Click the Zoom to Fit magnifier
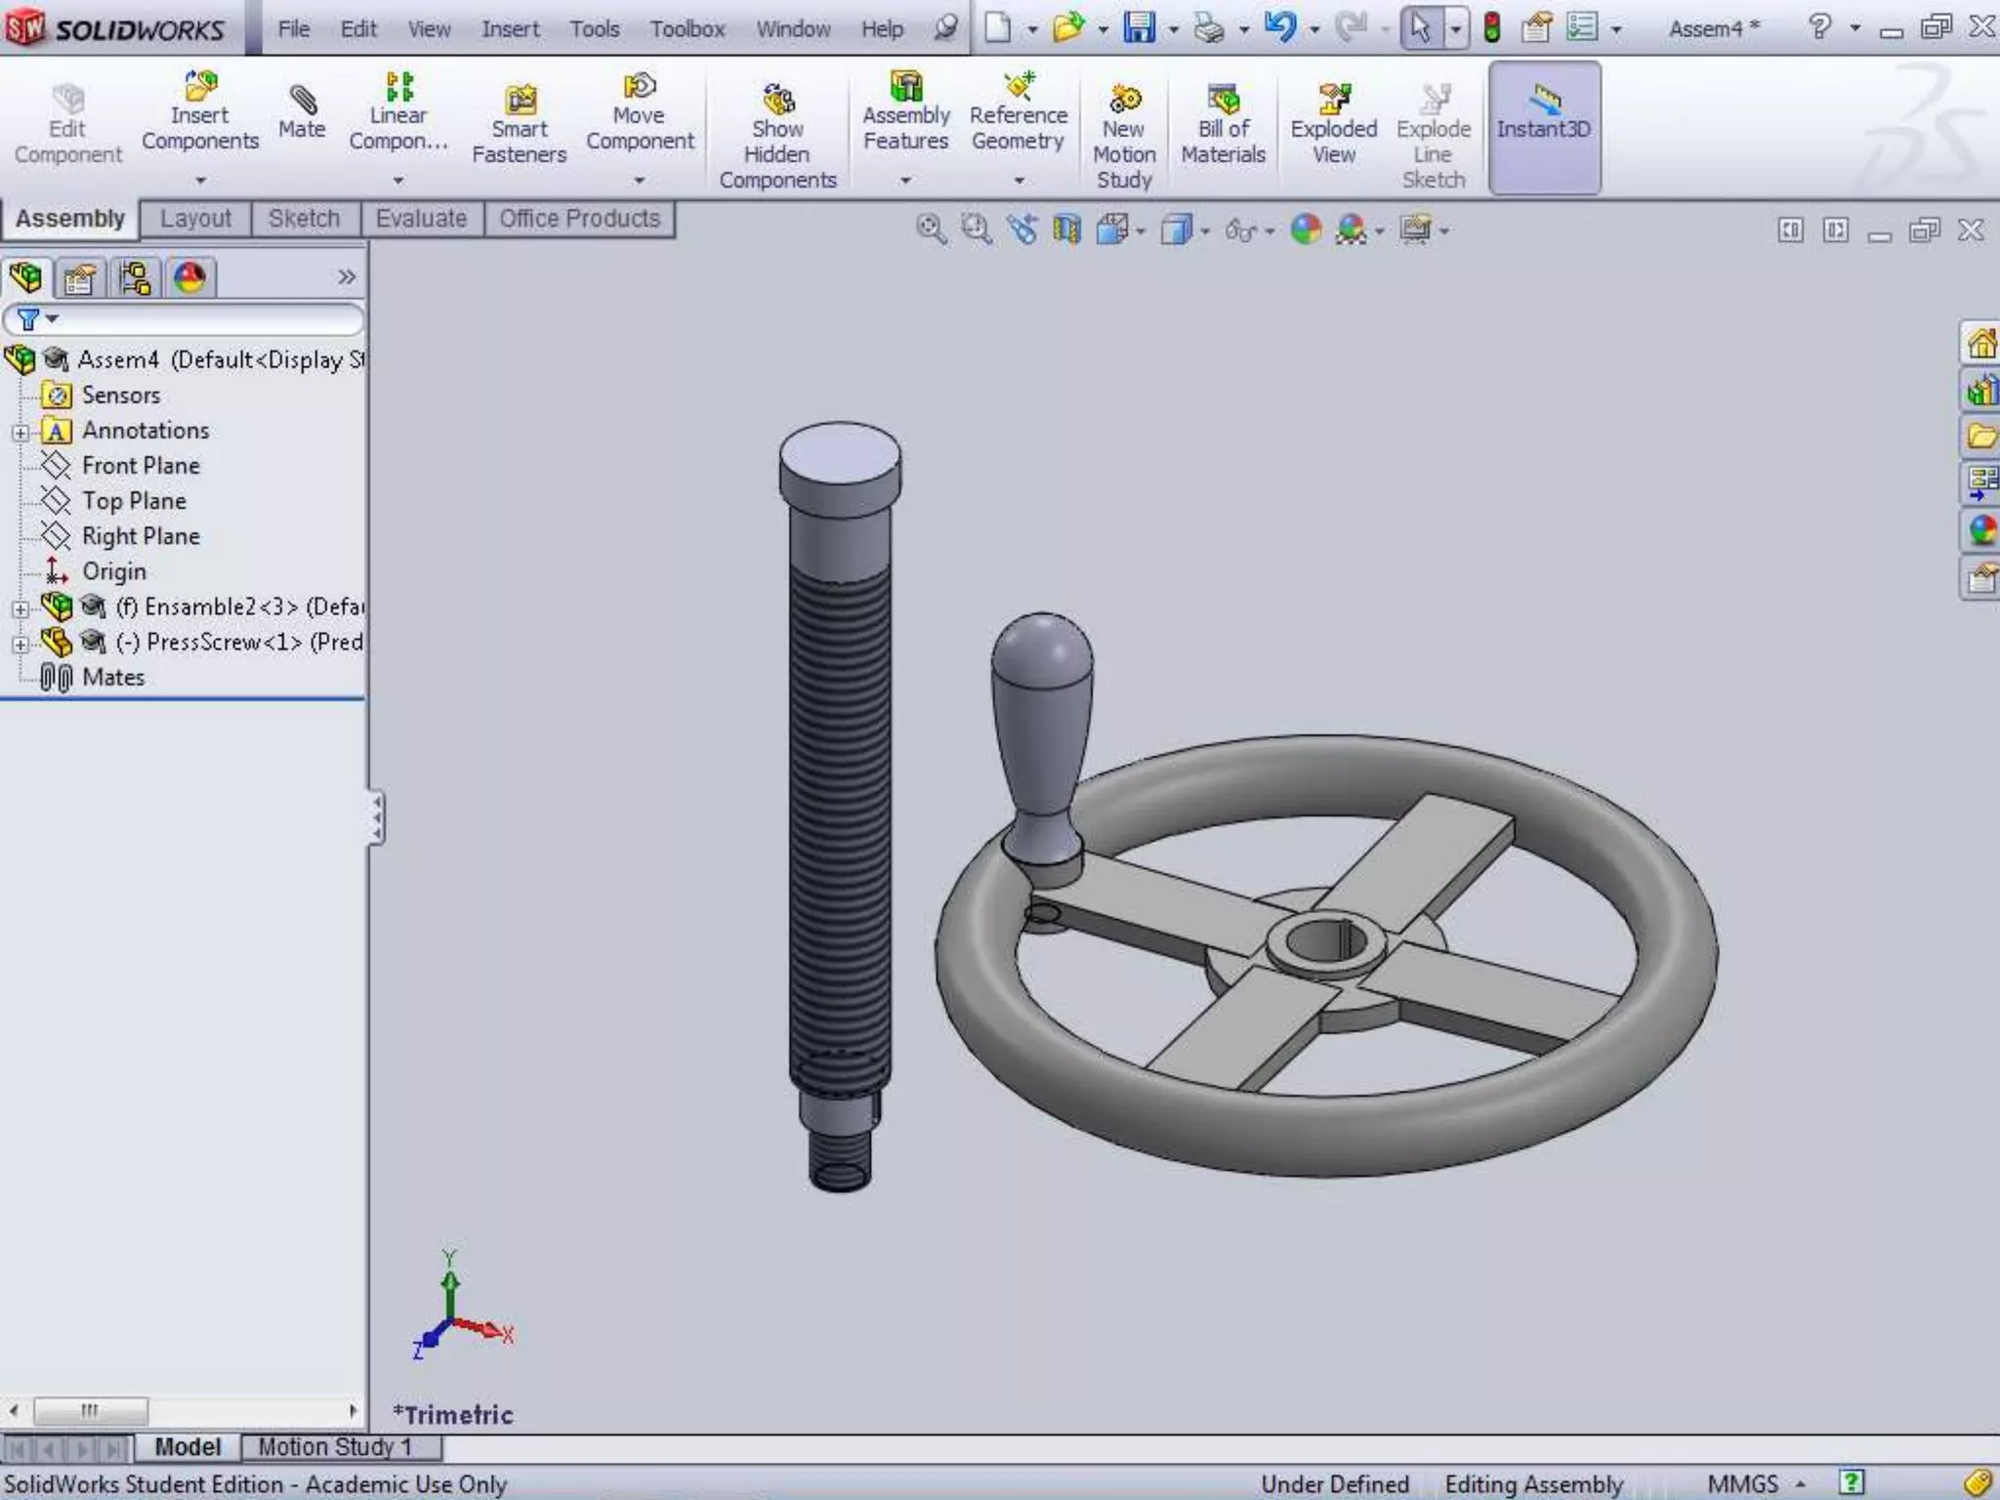 point(931,230)
